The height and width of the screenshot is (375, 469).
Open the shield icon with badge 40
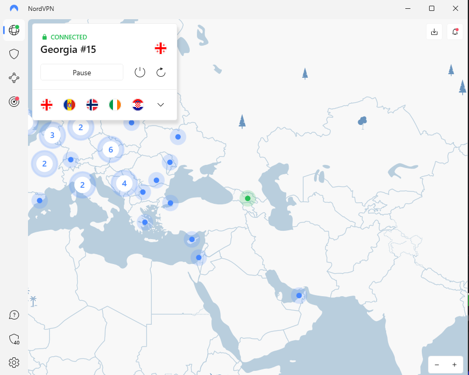(14, 339)
